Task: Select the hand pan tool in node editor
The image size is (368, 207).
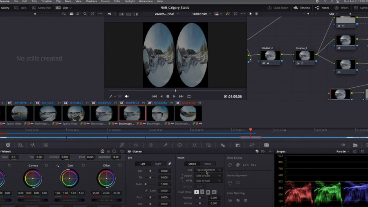Action: tap(256, 14)
